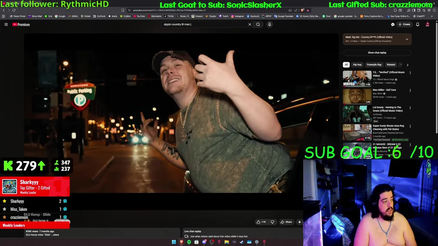Viewport: 438px width, 246px height.
Task: Open Mac Miller Self Care thumbnail
Action: click(x=357, y=96)
